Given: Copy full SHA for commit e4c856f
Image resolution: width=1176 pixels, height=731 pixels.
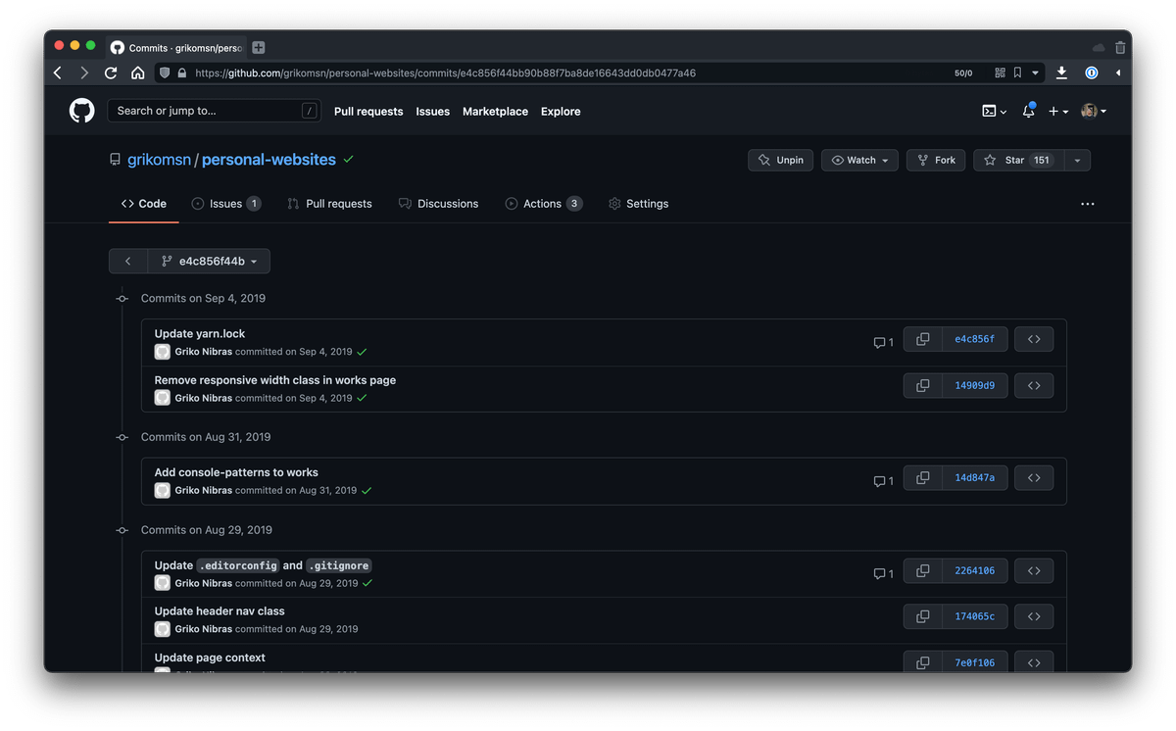Looking at the screenshot, I should click(x=922, y=339).
